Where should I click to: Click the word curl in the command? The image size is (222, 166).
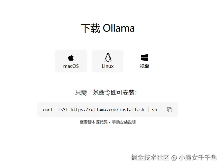click(x=48, y=110)
